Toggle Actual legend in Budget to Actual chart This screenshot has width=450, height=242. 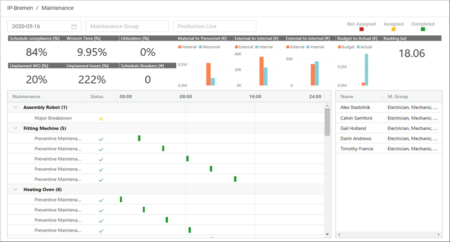364,47
